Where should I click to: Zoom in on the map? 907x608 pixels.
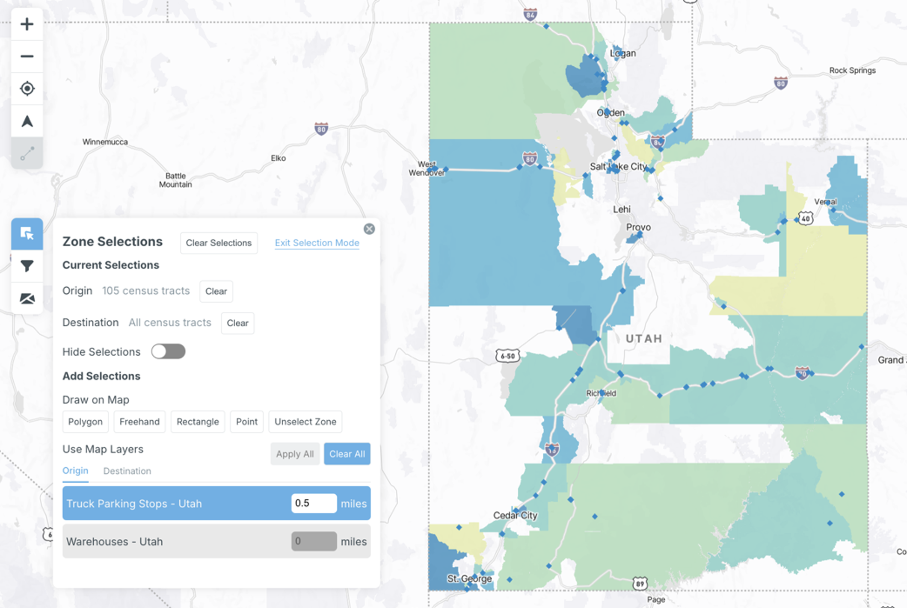click(x=27, y=24)
